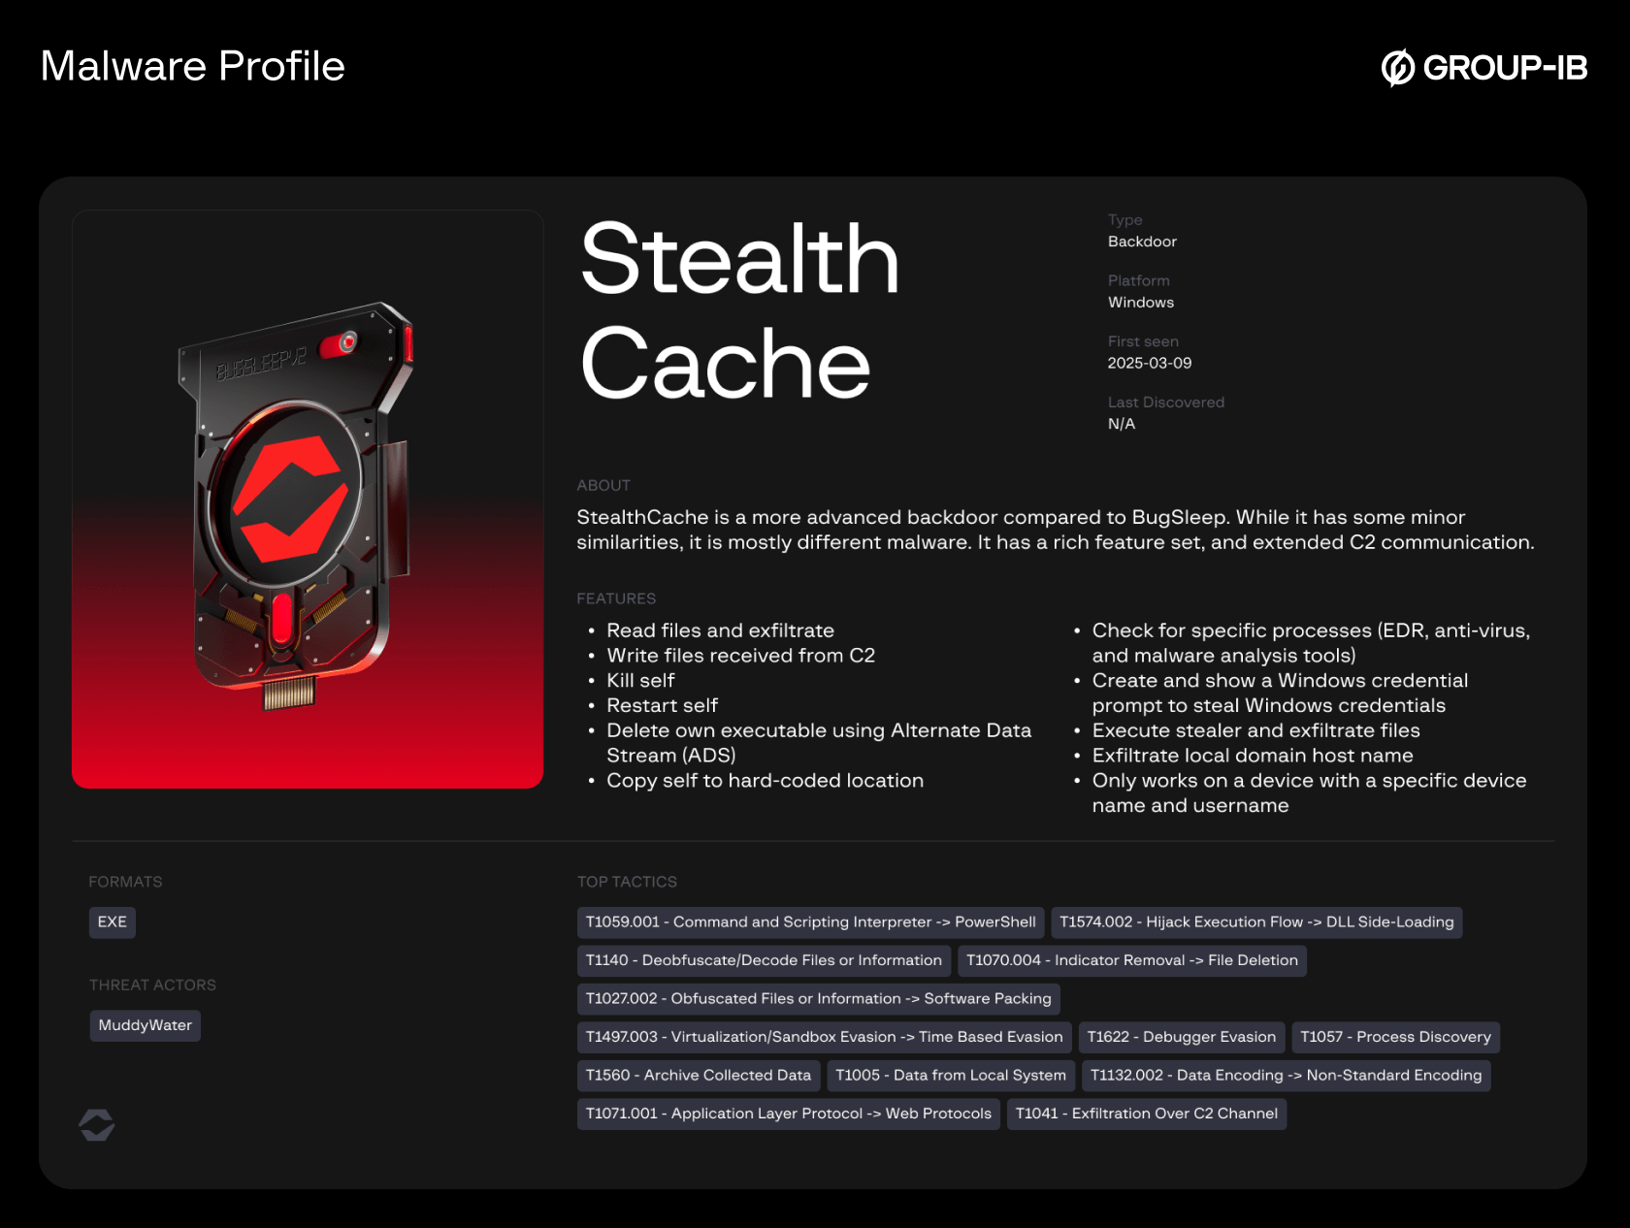Open T1497.003 Time Based Evasion tag

pos(824,1037)
